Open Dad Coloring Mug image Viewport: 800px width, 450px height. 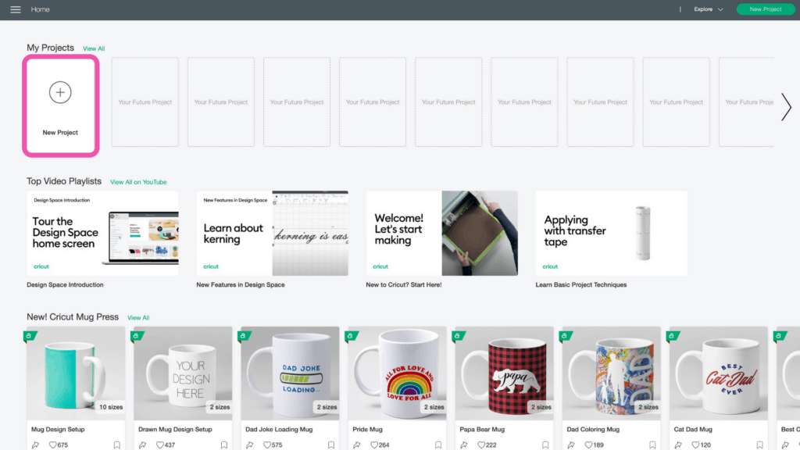(612, 373)
